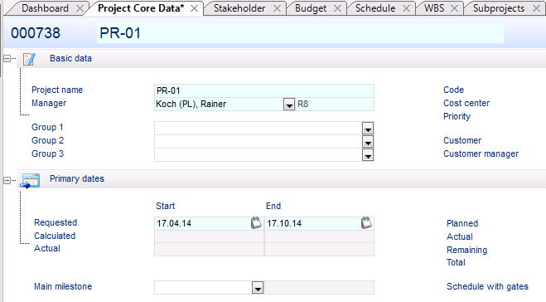Click the Priority label
The image size is (546, 302).
457,116
